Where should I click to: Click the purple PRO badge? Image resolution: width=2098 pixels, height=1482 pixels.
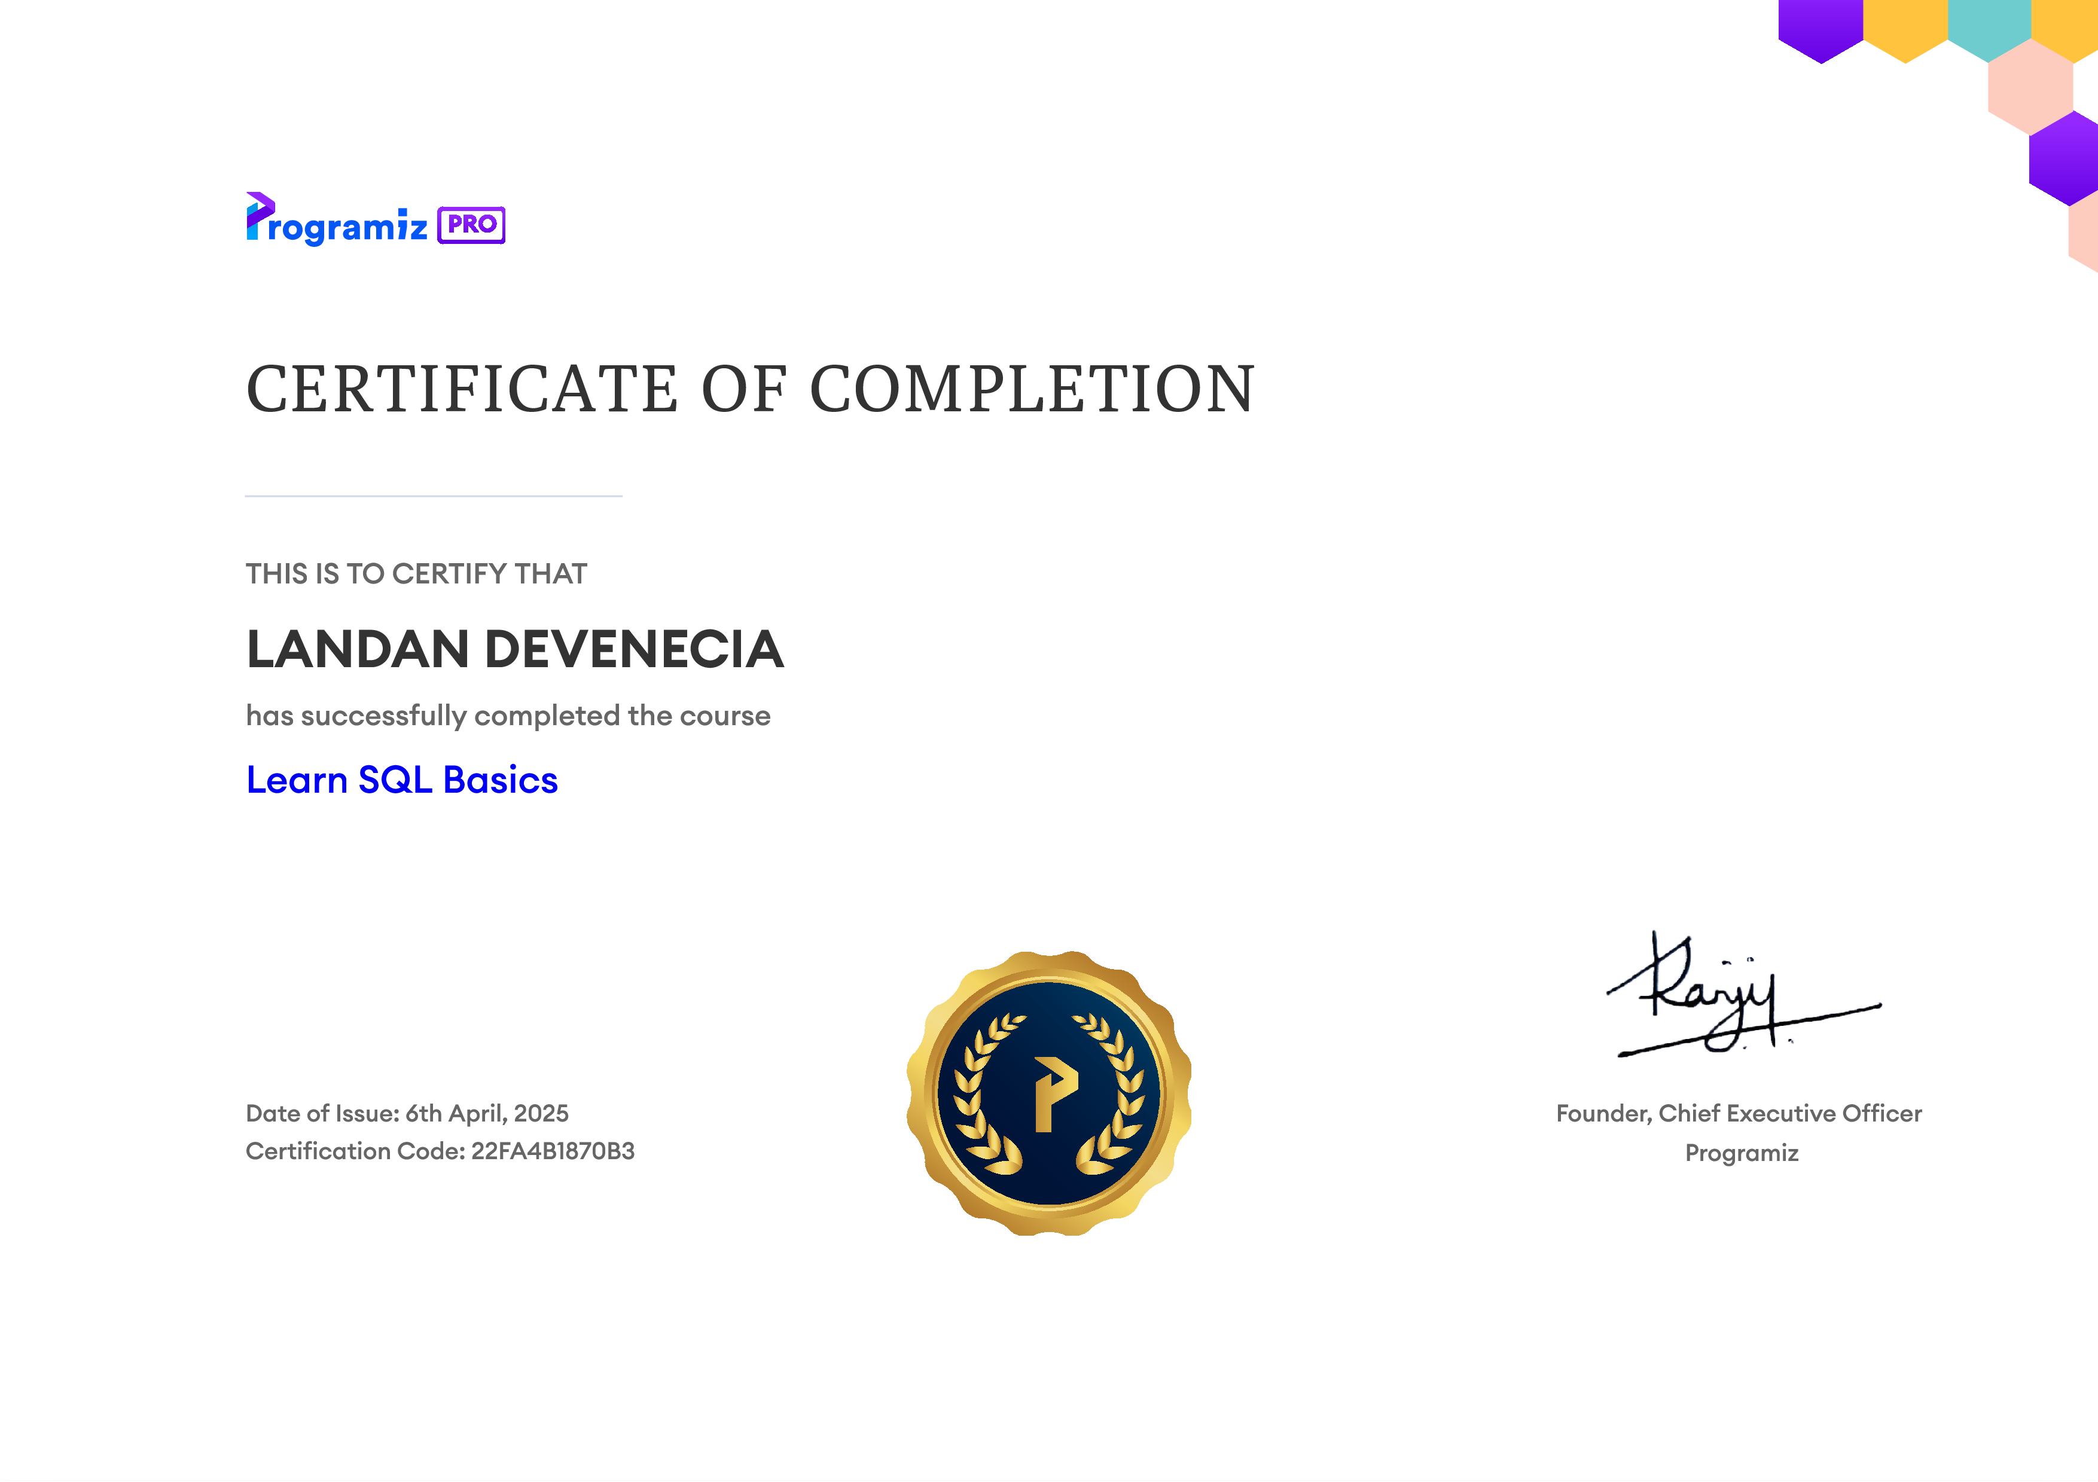471,225
